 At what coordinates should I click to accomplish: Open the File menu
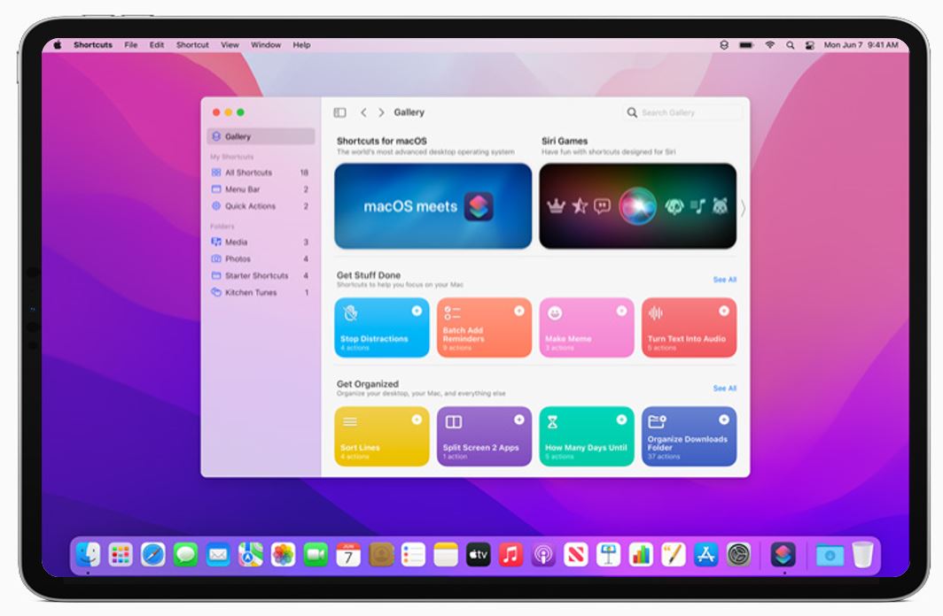[131, 45]
